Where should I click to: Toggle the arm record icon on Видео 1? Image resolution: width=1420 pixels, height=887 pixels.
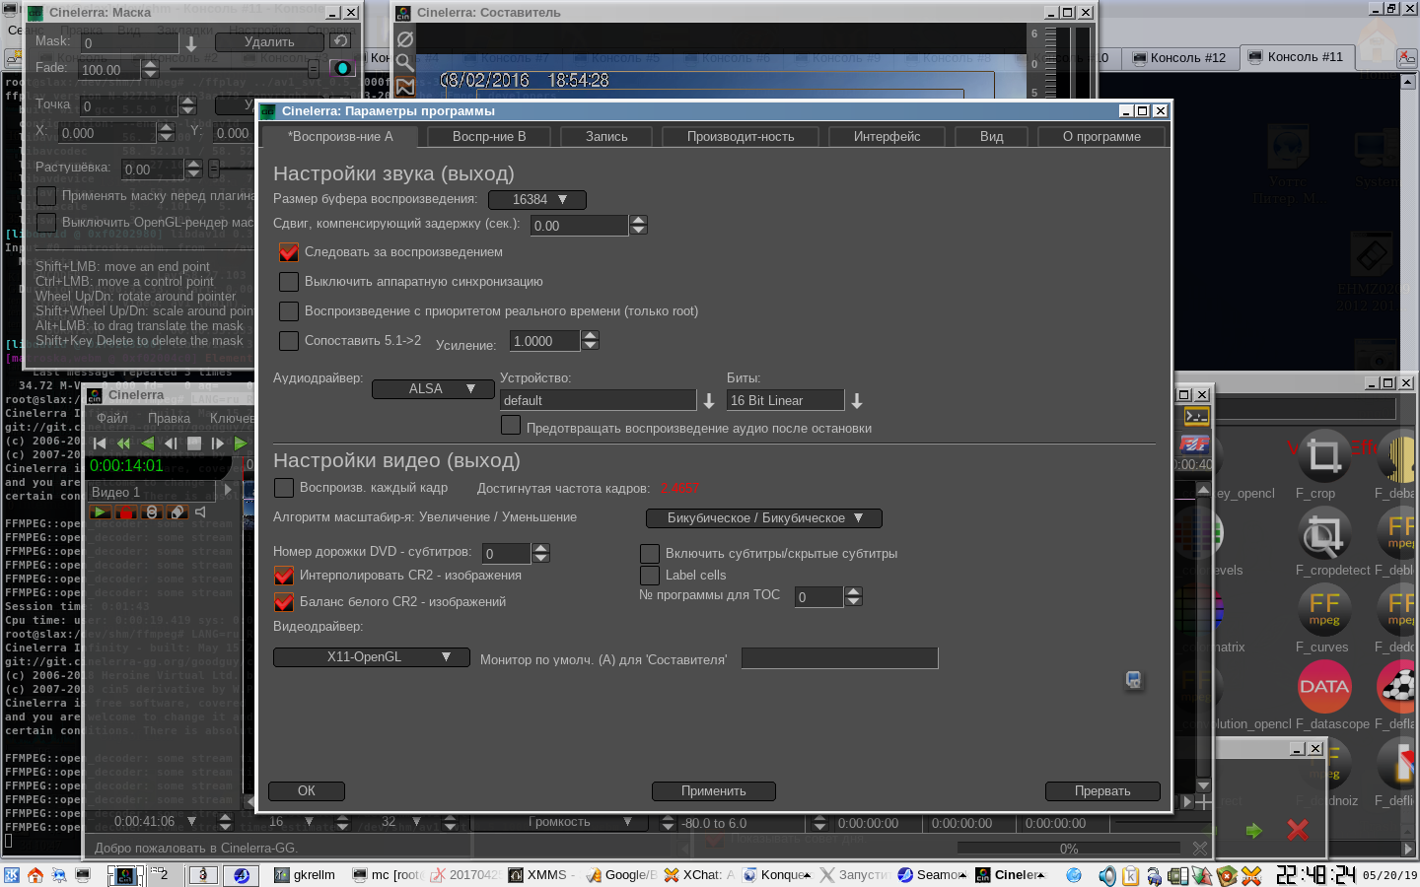(x=126, y=512)
